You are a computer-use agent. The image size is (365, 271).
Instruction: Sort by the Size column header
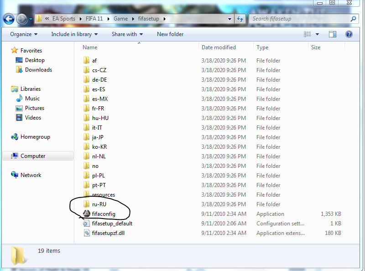click(x=316, y=47)
